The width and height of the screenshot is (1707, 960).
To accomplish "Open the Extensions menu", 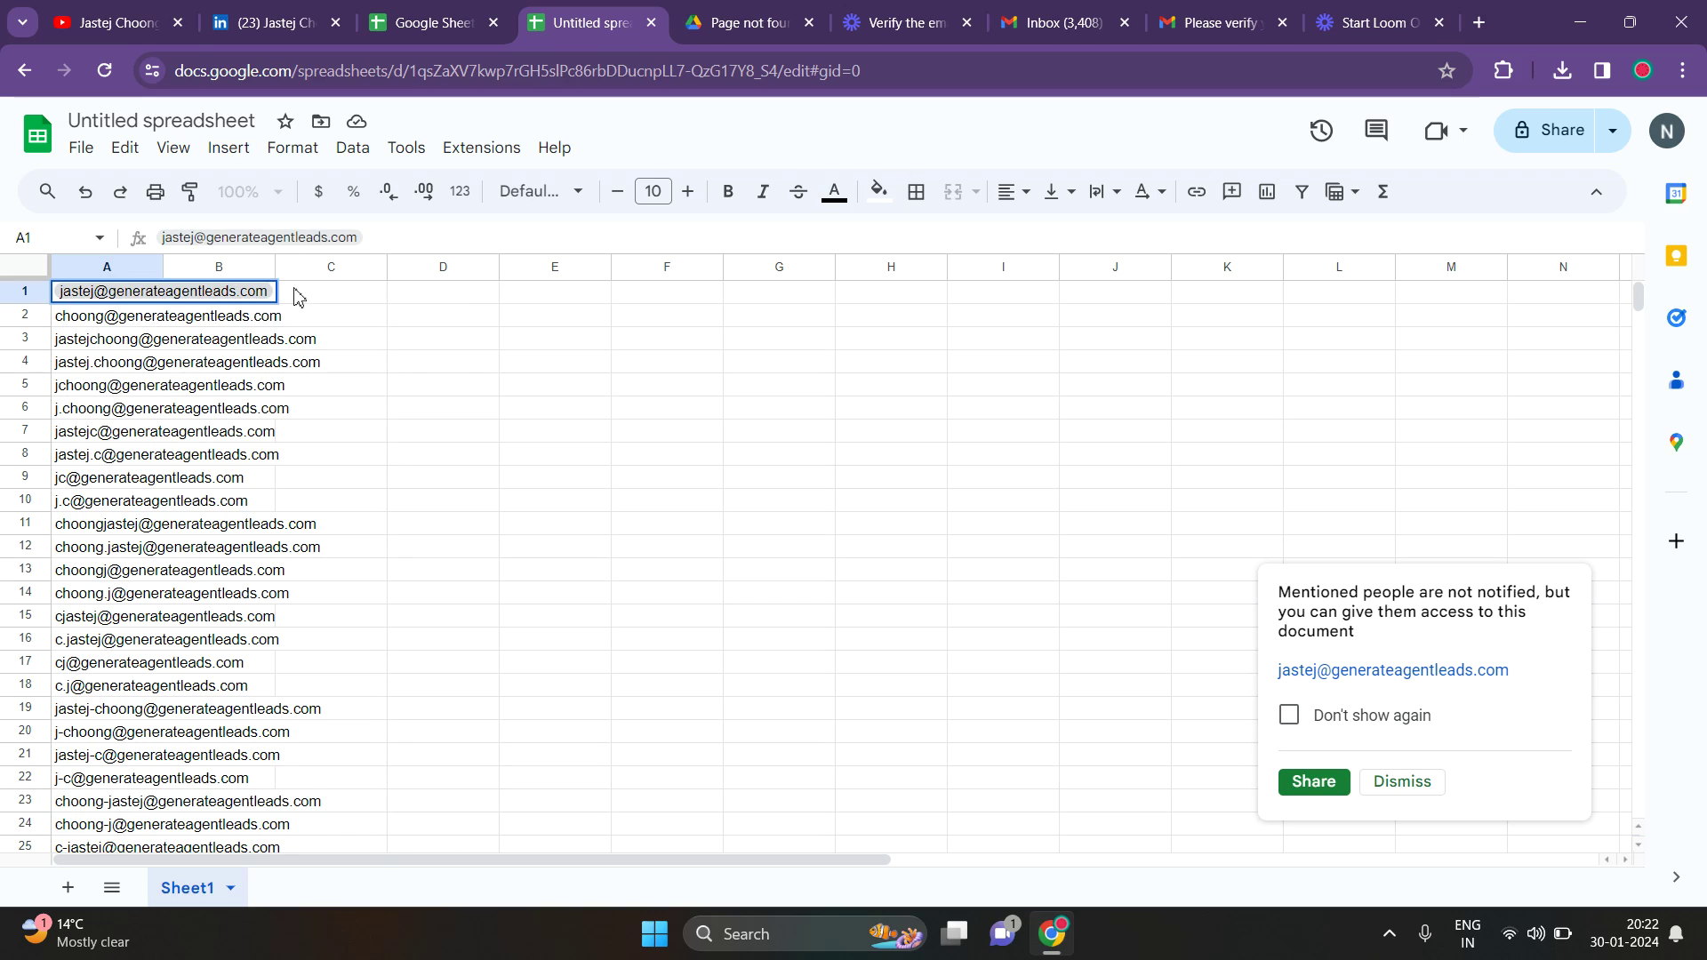I will 481,148.
